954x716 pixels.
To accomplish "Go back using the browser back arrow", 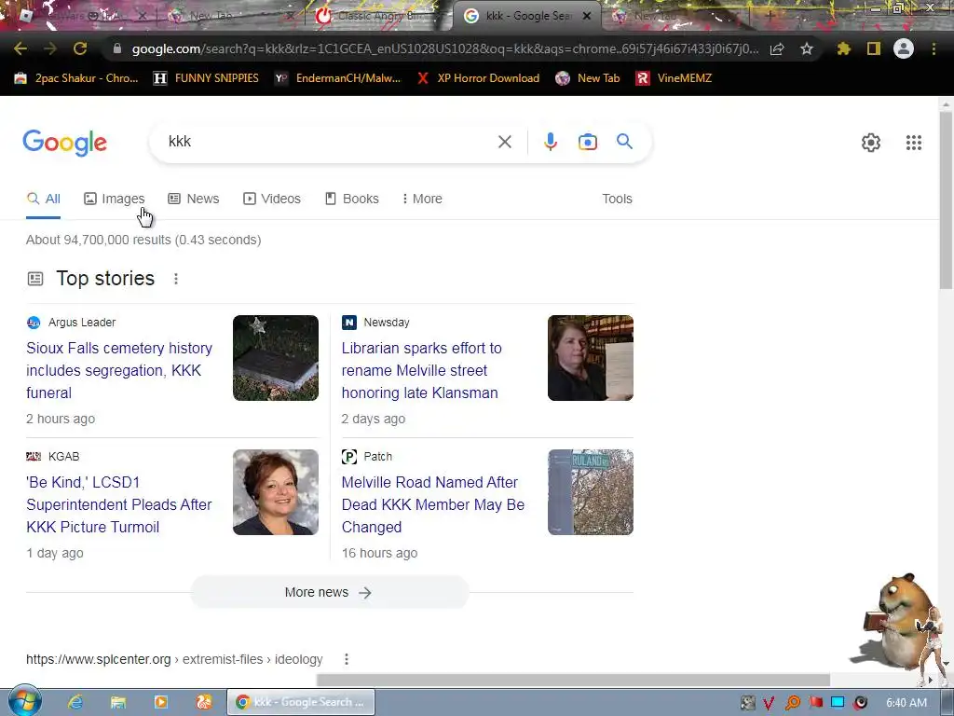I will [20, 48].
